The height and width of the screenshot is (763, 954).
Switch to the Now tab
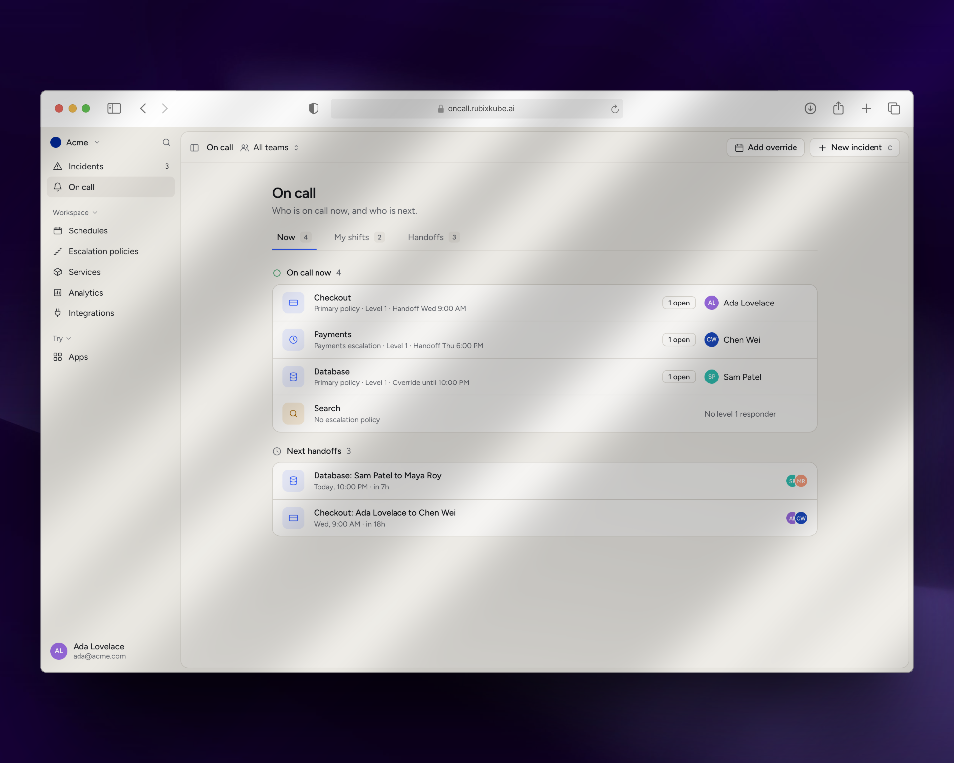pos(294,237)
